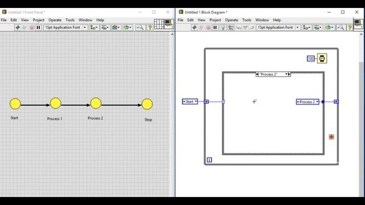
Task: Click the loop stop condition terminal
Action: [331, 137]
